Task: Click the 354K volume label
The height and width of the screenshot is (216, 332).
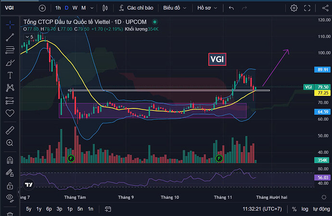Action: (x=322, y=160)
